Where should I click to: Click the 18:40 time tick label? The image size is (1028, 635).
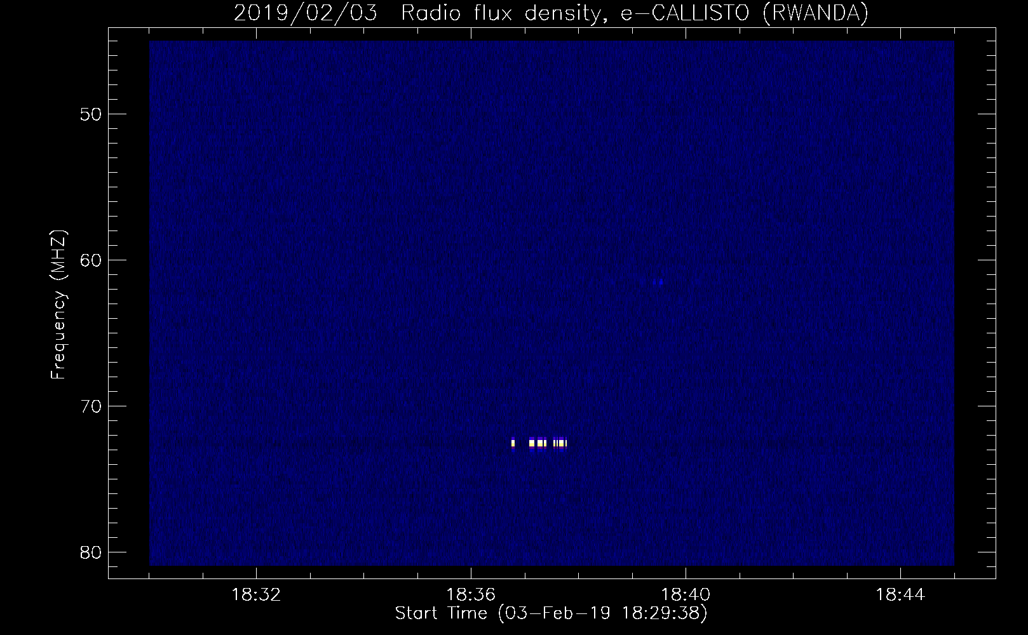point(686,595)
